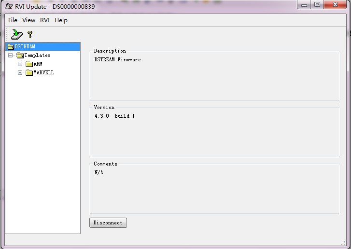Image resolution: width=351 pixels, height=249 pixels.
Task: Expand the ARM tree node
Action: [x=20, y=64]
